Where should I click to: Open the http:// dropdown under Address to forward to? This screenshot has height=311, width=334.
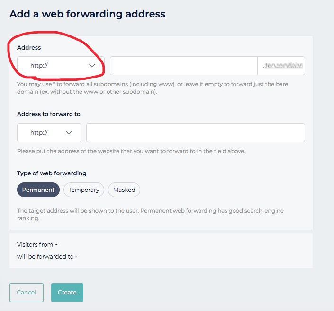pyautogui.click(x=49, y=133)
